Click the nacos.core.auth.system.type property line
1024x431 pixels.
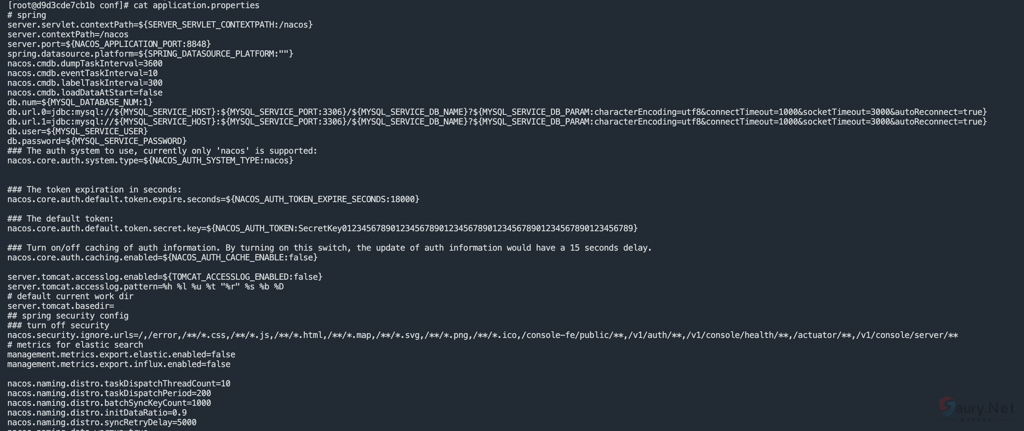coord(150,161)
